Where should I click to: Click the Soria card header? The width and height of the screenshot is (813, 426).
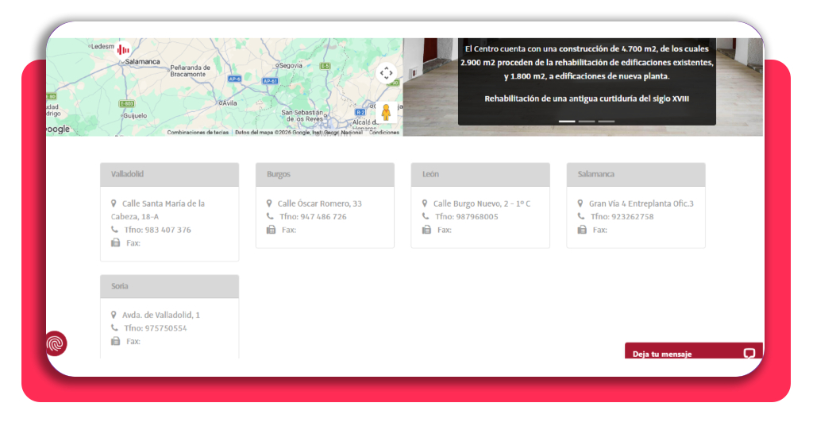click(x=170, y=286)
